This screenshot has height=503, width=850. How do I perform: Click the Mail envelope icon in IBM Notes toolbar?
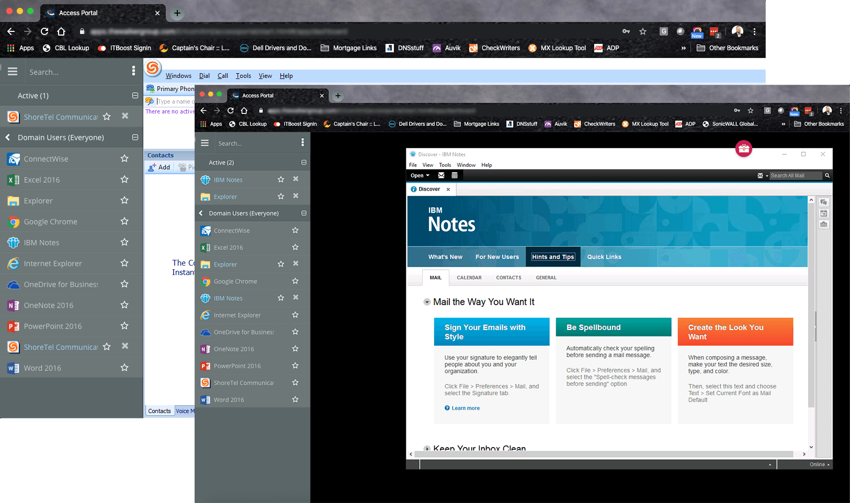(x=441, y=176)
